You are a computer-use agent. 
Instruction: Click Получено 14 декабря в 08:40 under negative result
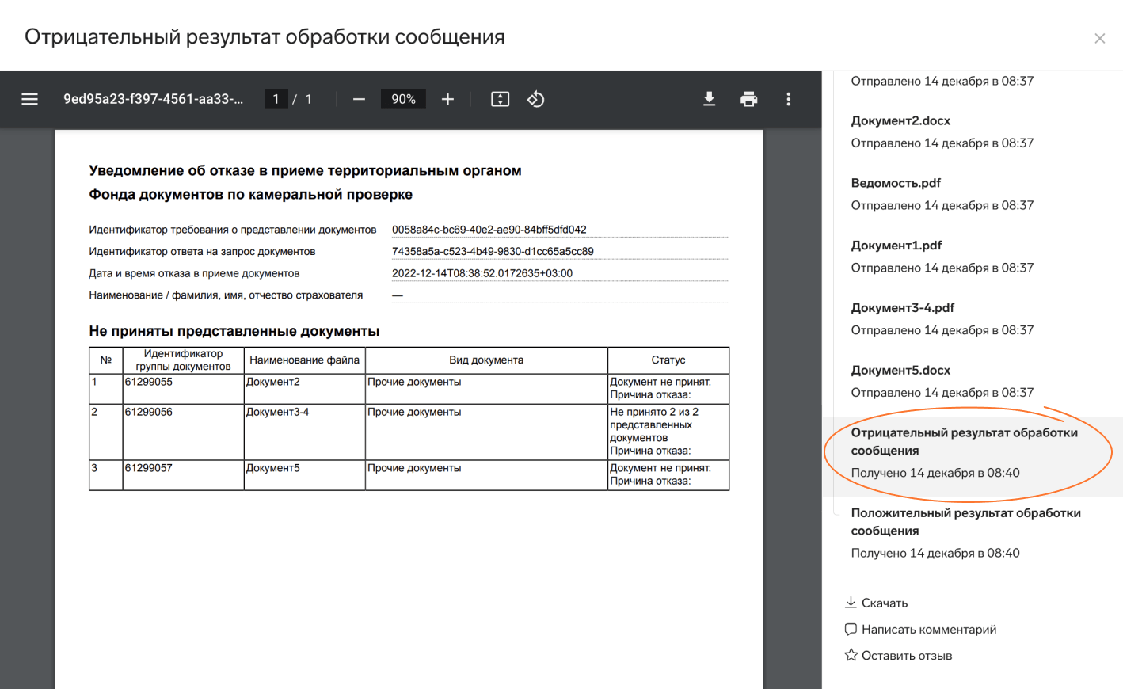pyautogui.click(x=935, y=473)
